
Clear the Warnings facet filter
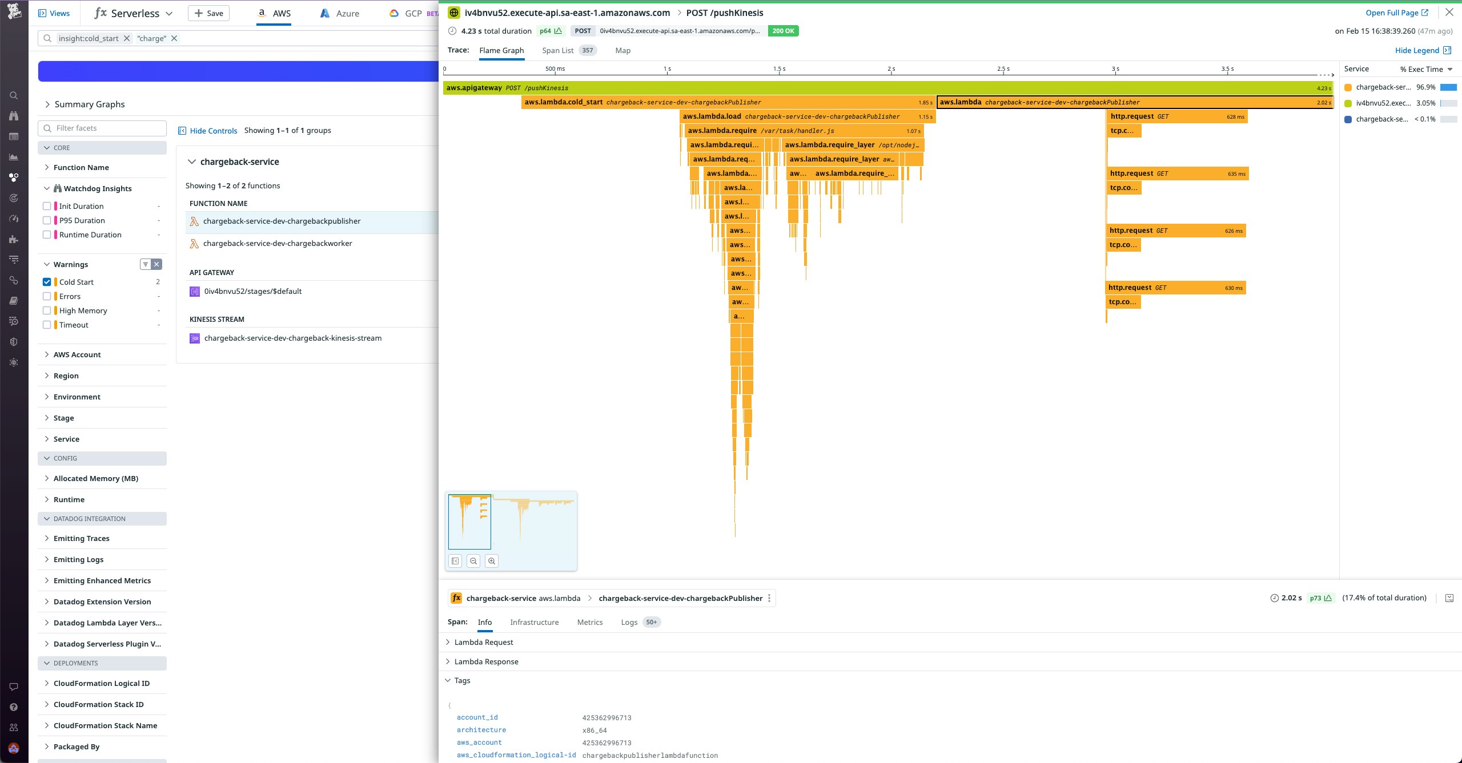click(x=156, y=264)
